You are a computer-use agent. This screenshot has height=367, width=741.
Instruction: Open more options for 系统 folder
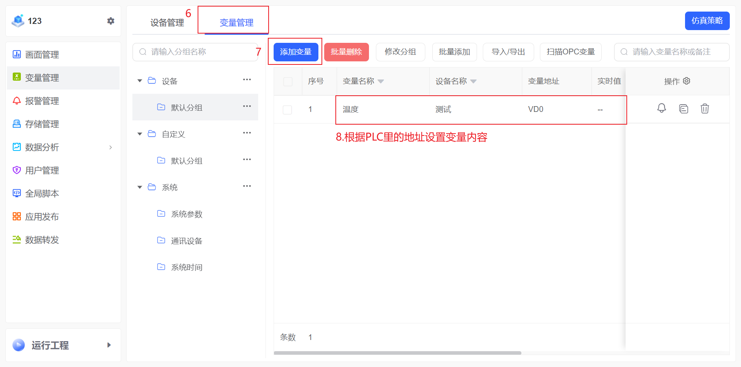click(247, 186)
